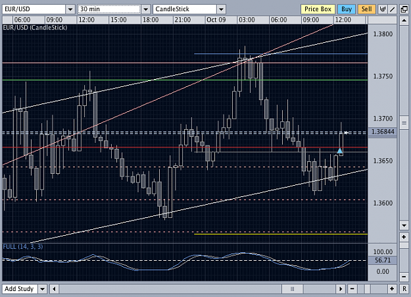The width and height of the screenshot is (411, 297).
Task: Click the blue Buy button
Action: coord(347,9)
